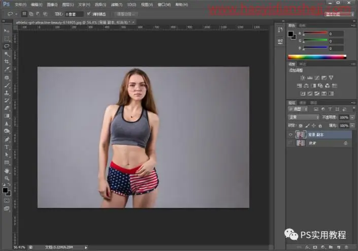The width and height of the screenshot is (358, 251).
Task: Select the Gradient tool
Action: click(x=7, y=116)
